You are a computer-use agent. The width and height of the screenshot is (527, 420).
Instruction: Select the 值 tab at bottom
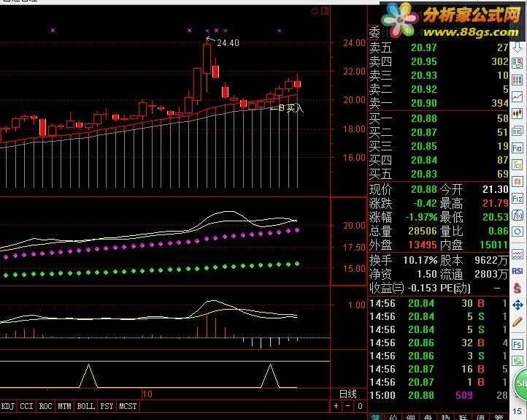pyautogui.click(x=481, y=417)
